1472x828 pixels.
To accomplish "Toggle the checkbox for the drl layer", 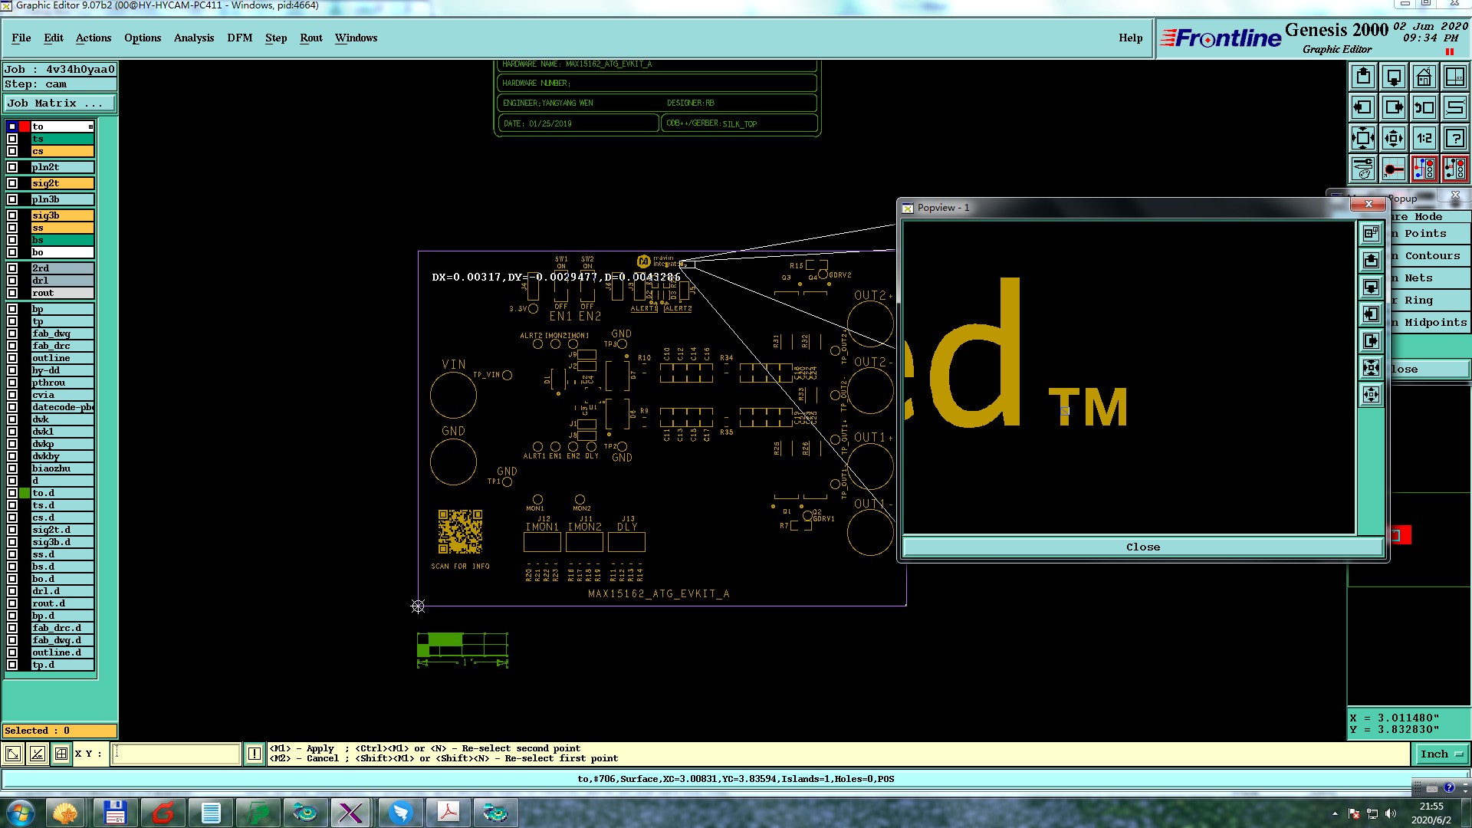I will [x=12, y=281].
